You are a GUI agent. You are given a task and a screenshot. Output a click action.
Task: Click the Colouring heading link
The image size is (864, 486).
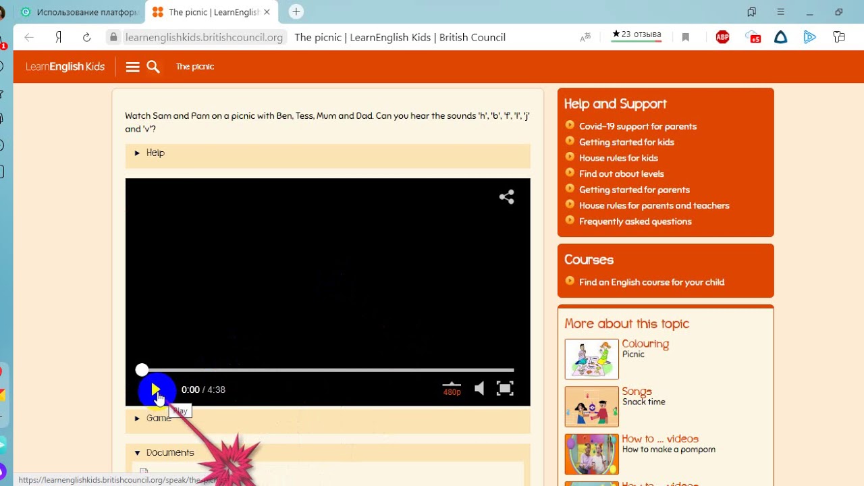click(645, 344)
